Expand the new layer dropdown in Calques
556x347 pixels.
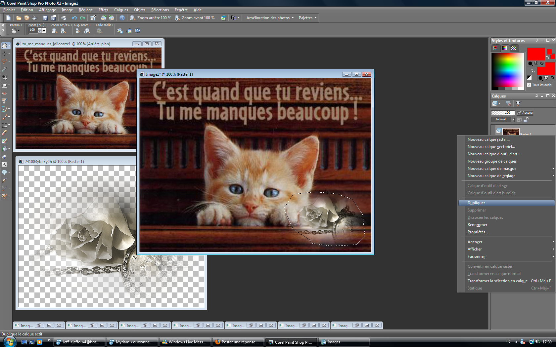(499, 103)
